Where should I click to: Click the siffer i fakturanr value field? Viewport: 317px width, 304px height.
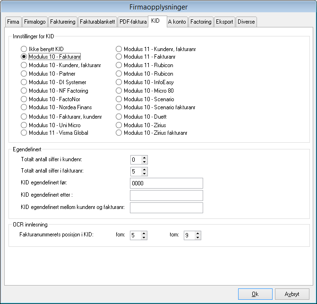point(136,172)
